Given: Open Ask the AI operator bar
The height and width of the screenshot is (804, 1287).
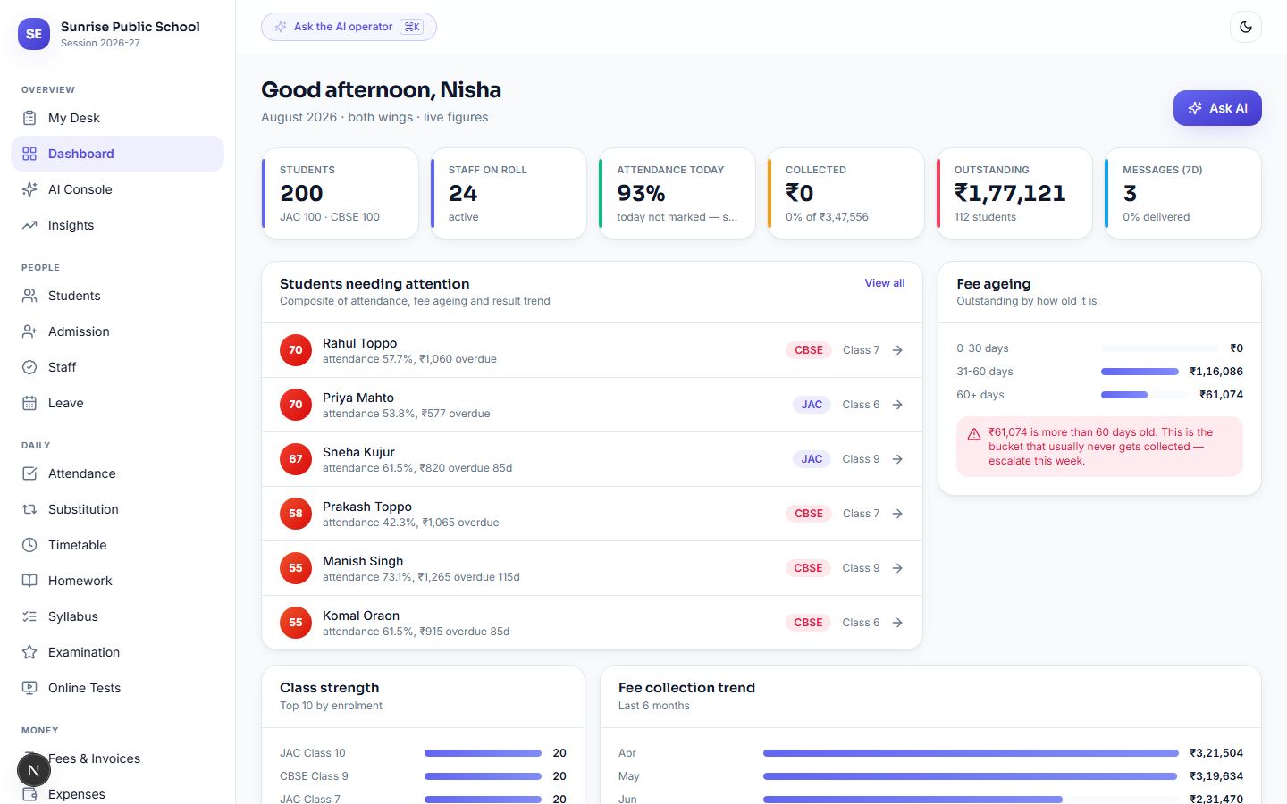Looking at the screenshot, I should tap(349, 27).
